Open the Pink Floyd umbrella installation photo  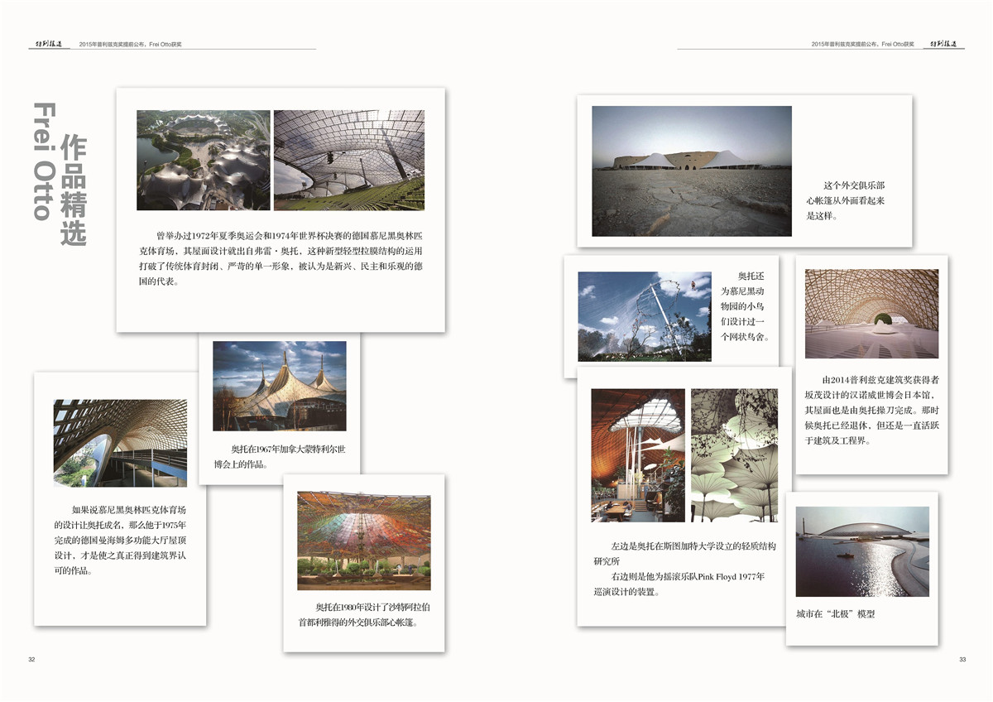[734, 455]
